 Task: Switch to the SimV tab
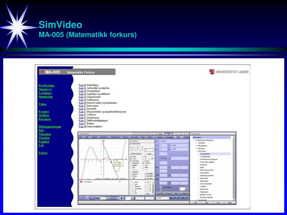(x=161, y=134)
